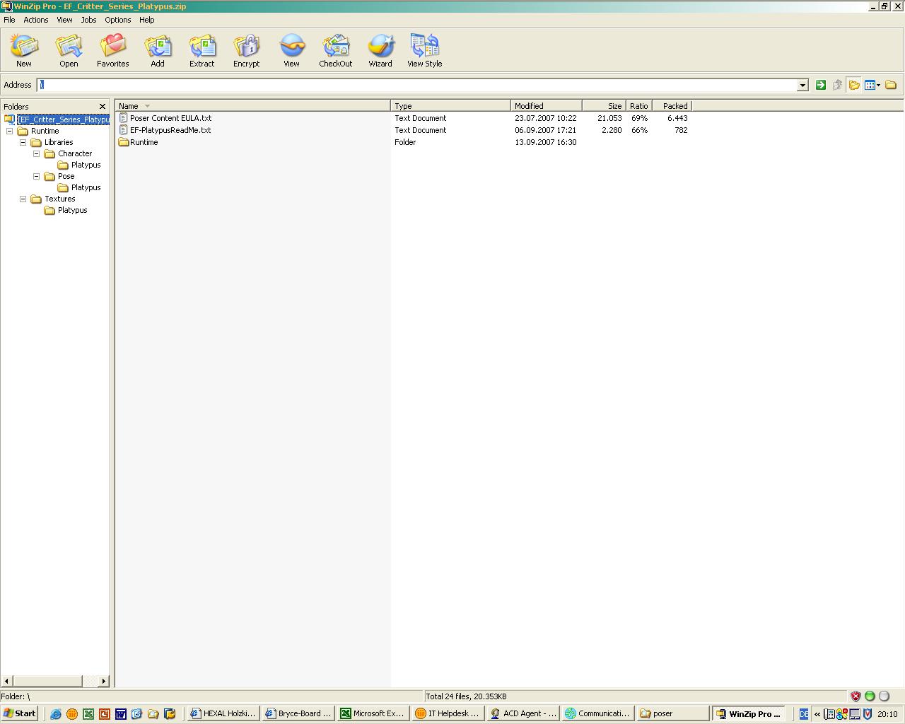Toggle the Folders pane icon in address bar
Screen dimensions: 905x724
click(x=854, y=85)
